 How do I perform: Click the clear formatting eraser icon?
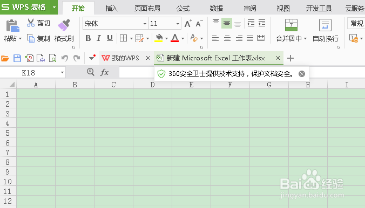click(x=194, y=38)
